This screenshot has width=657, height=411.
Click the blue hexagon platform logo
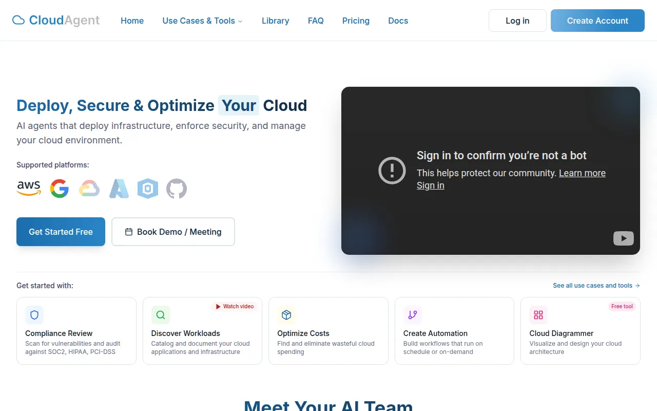click(x=148, y=189)
